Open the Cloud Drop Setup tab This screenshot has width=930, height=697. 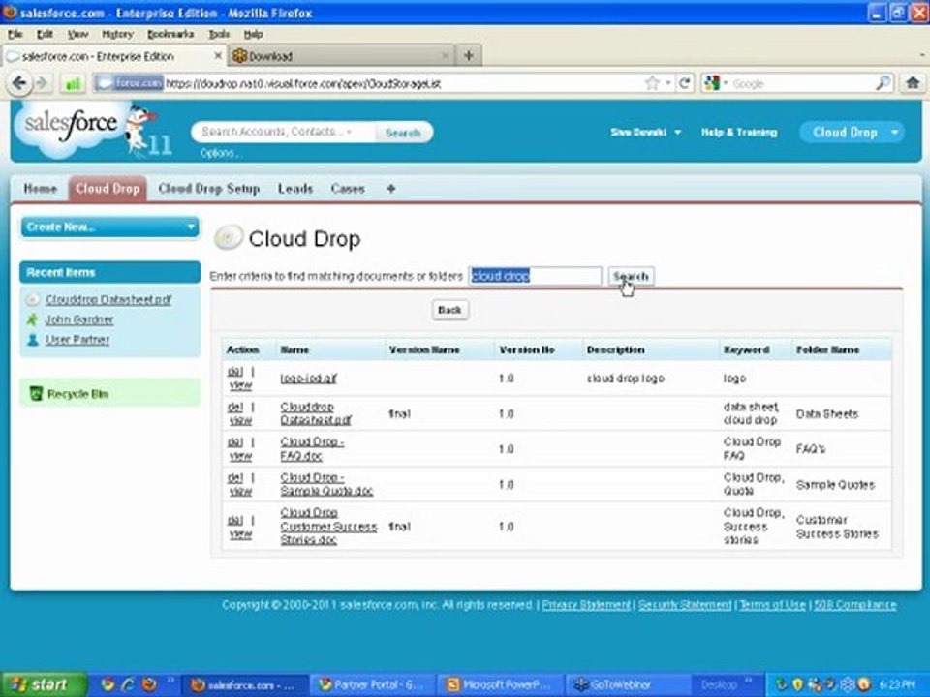209,189
